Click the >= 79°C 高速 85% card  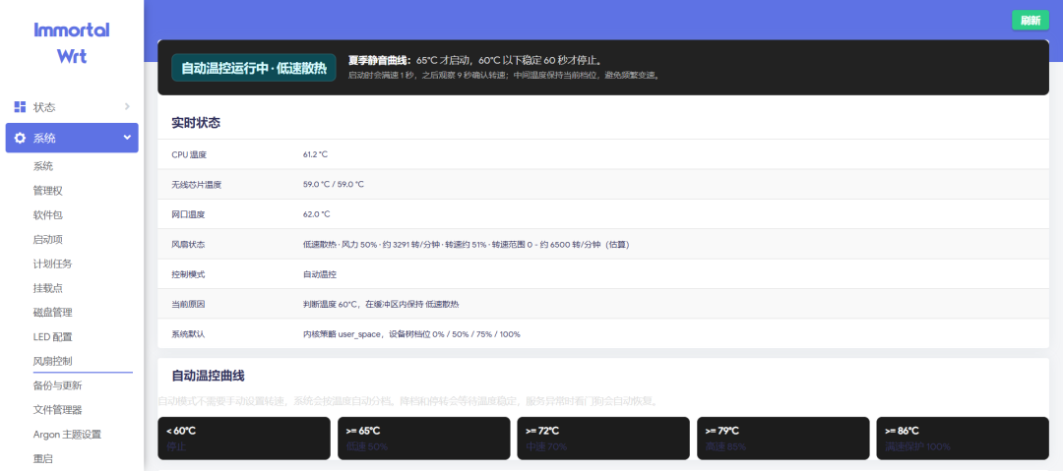783,439
